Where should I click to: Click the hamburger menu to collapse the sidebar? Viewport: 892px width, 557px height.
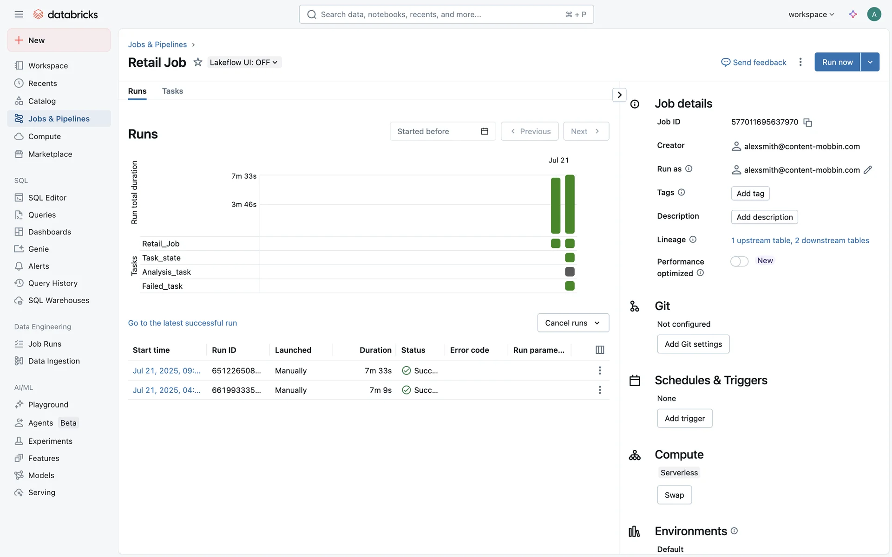pos(19,14)
